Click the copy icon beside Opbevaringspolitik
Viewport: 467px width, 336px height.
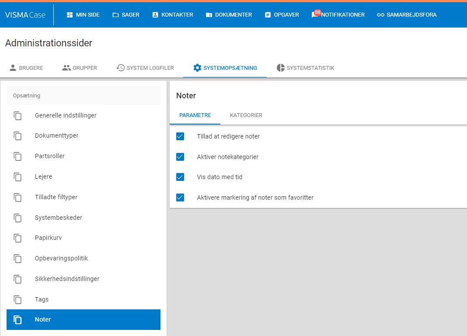[x=17, y=259]
